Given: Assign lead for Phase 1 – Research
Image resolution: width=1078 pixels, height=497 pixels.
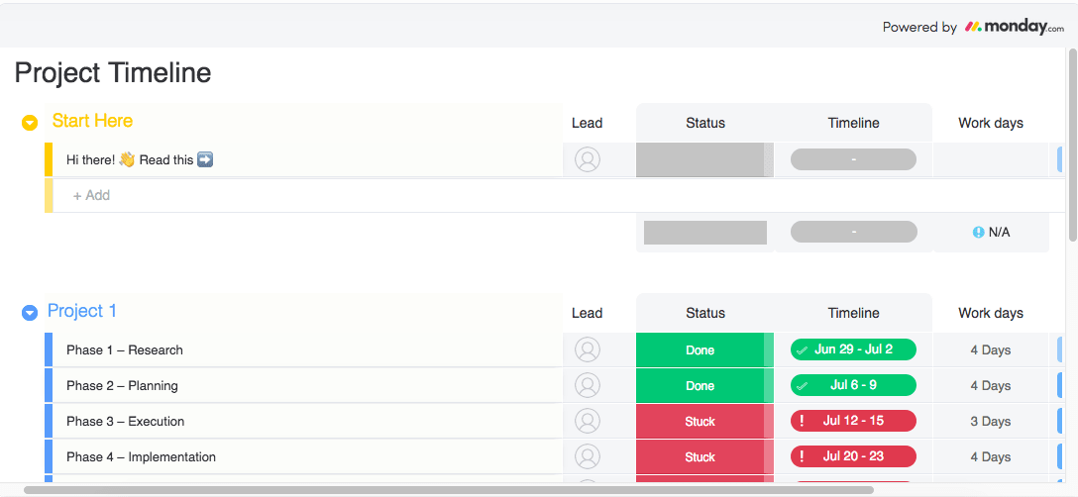Looking at the screenshot, I should click(588, 349).
